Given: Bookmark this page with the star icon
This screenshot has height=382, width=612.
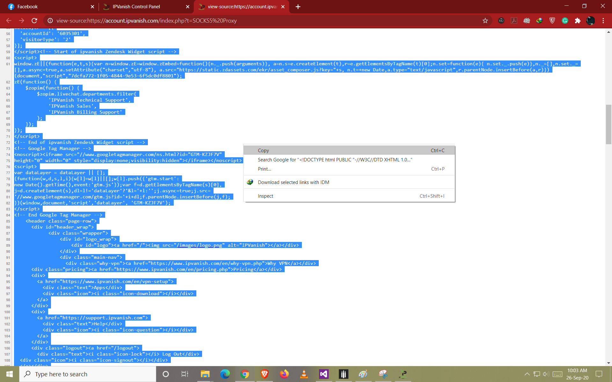Looking at the screenshot, I should [x=485, y=21].
